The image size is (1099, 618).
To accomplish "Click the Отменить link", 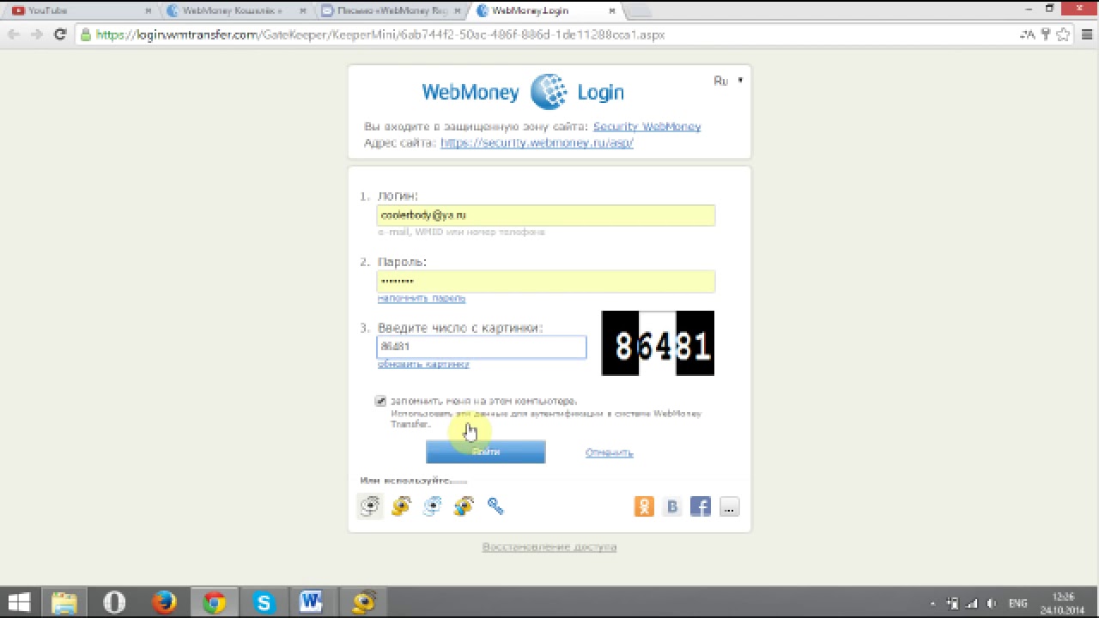I will coord(610,452).
